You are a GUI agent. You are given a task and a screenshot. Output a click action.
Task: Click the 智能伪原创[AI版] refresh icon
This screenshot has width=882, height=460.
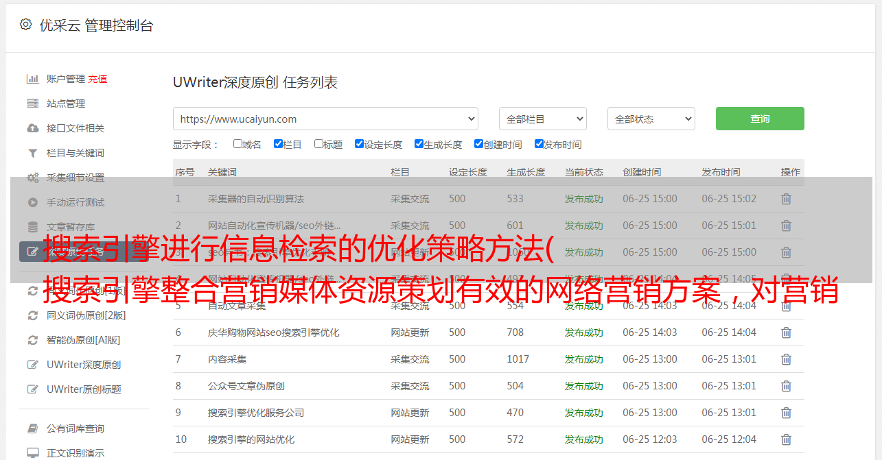tap(32, 340)
